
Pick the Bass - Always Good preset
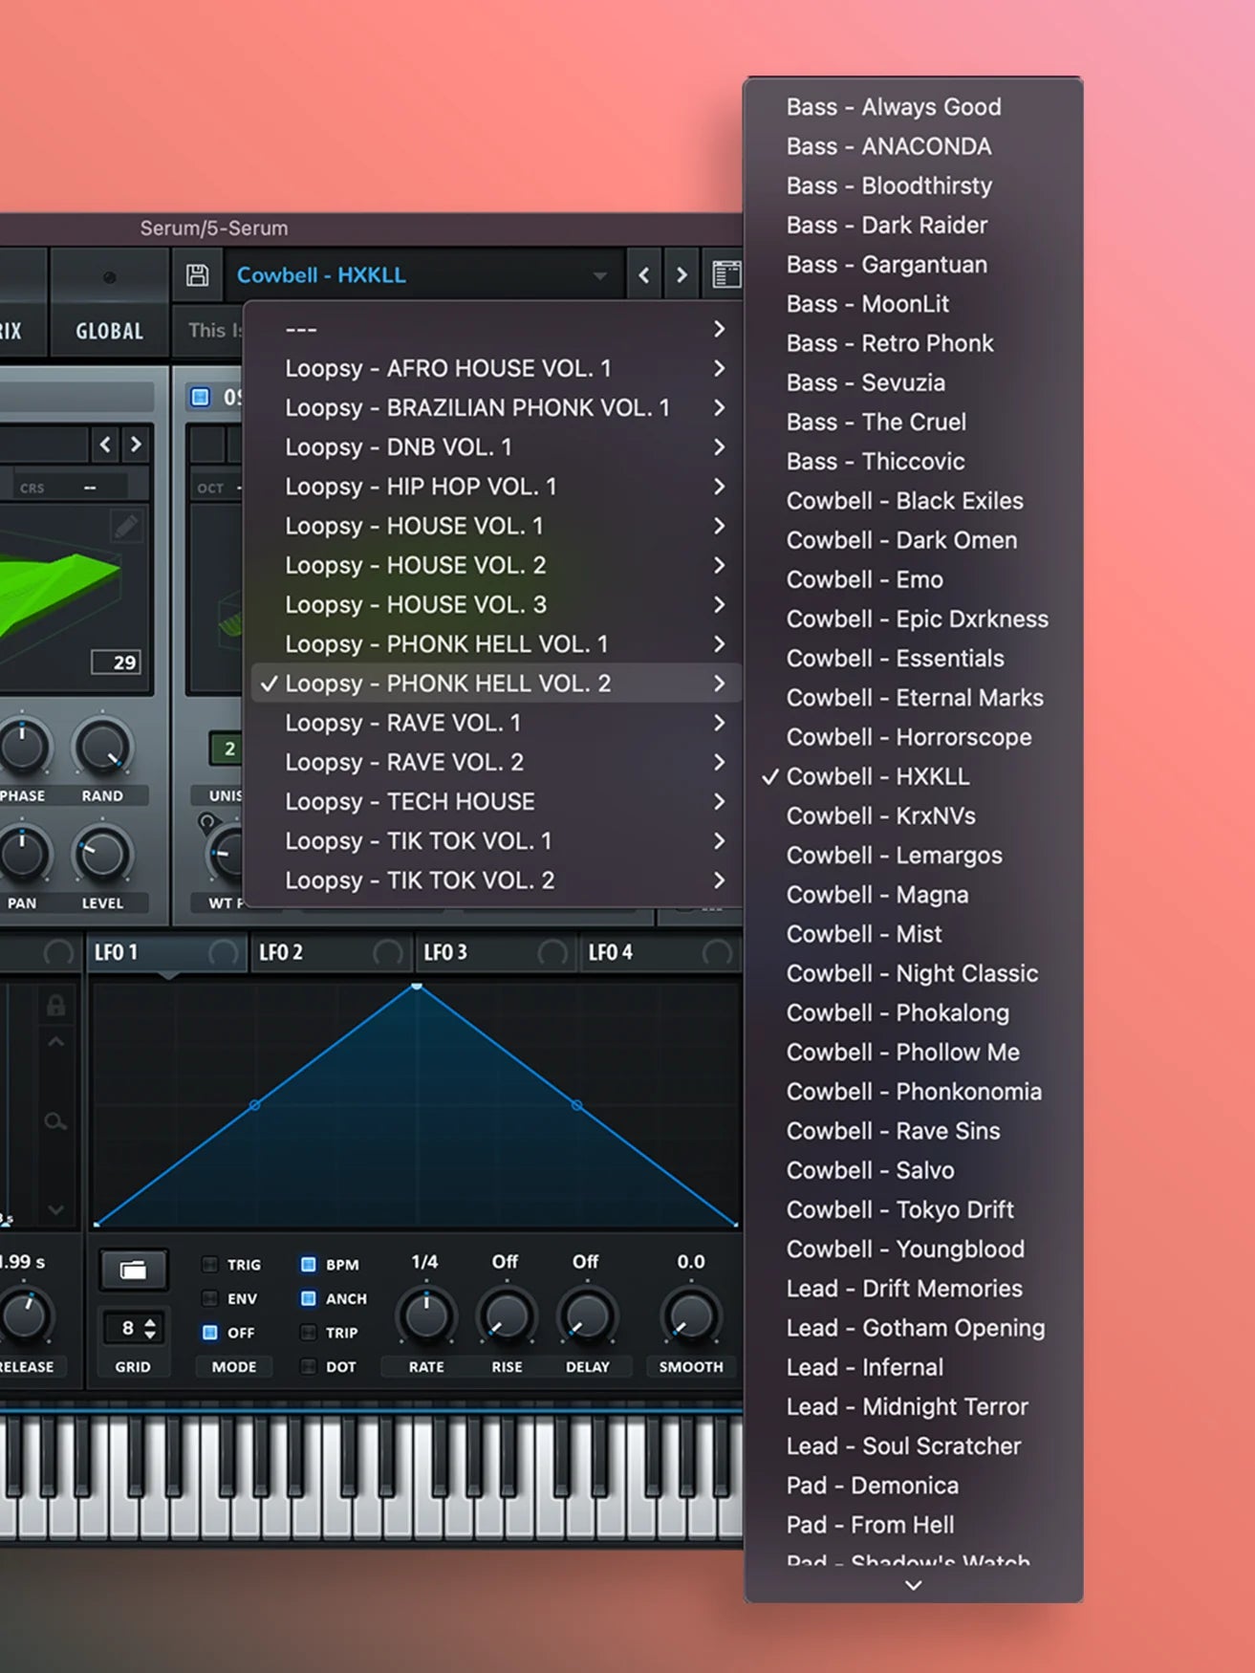[913, 107]
